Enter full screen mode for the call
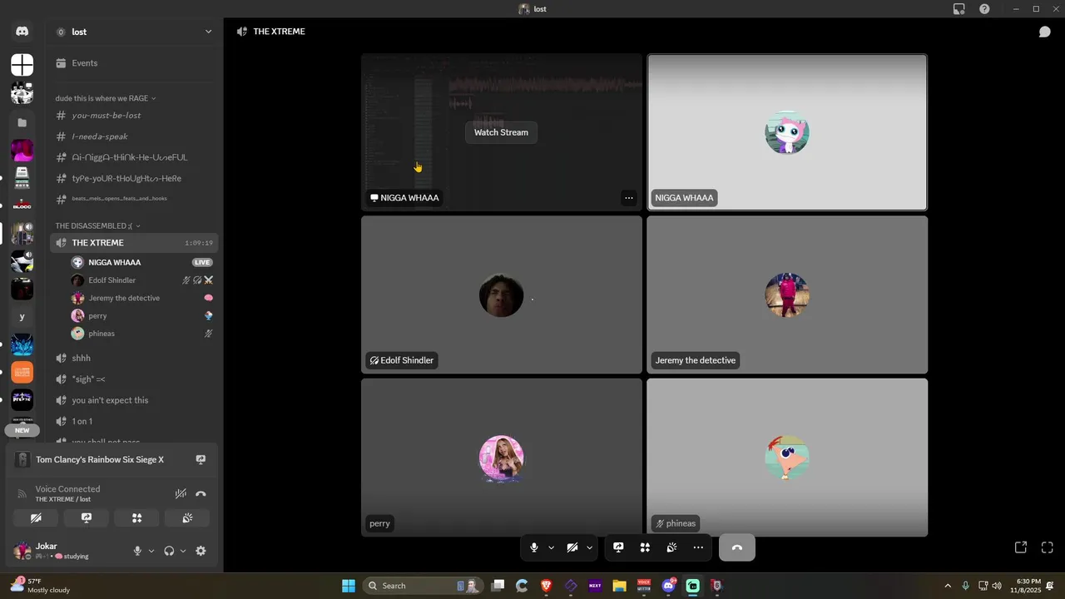The height and width of the screenshot is (599, 1065). click(1048, 547)
